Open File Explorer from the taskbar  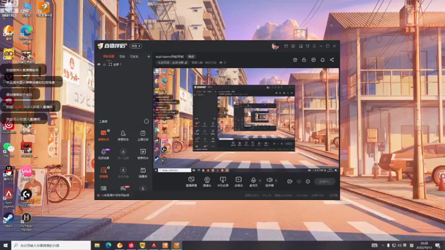pyautogui.click(x=97, y=245)
